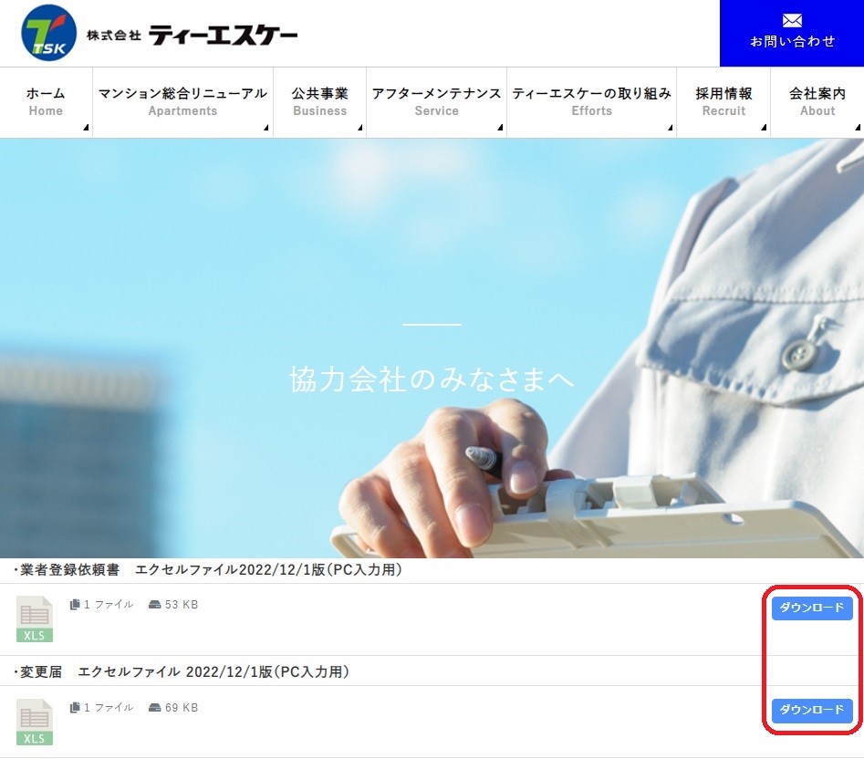Click the drive size icon next to 53 KB
Viewport: 864px width, 759px height.
[x=155, y=605]
